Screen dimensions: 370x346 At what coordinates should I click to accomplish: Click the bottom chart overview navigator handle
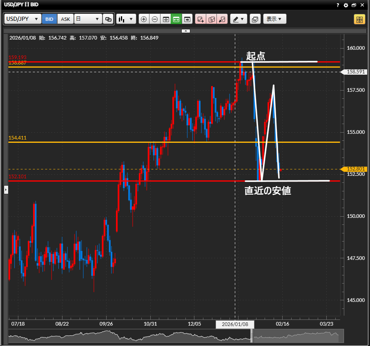252,336
